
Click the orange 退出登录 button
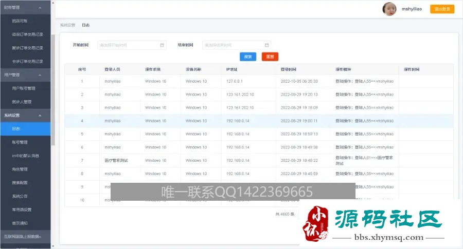(x=442, y=9)
